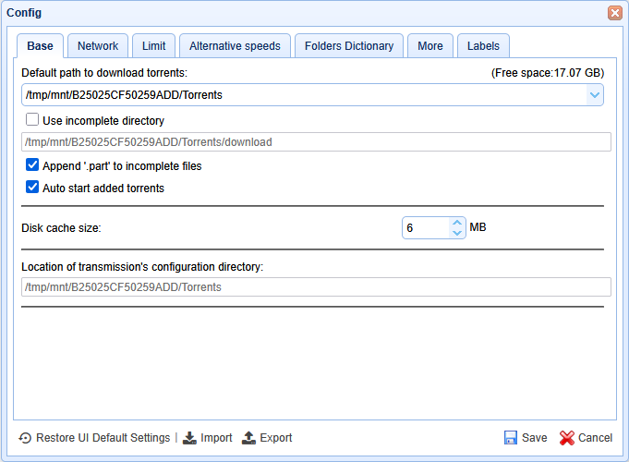
Task: Show the More settings tab
Action: pos(429,46)
